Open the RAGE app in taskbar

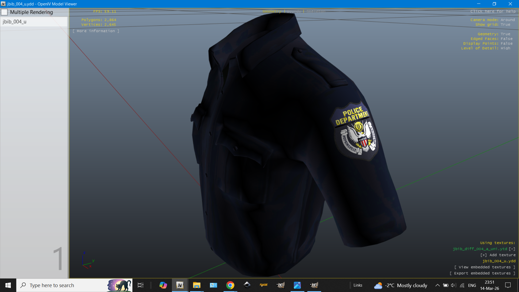[264, 285]
